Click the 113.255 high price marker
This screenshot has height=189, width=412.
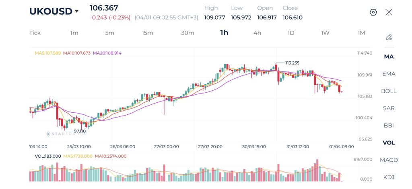[x=292, y=63]
